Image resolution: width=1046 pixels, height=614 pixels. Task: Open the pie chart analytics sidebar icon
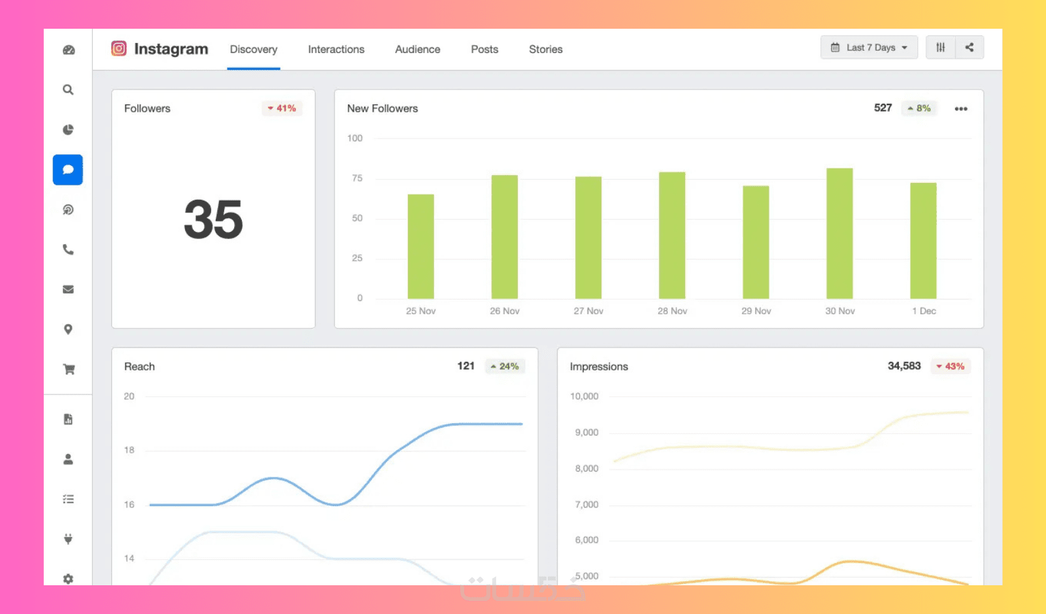[x=68, y=129]
